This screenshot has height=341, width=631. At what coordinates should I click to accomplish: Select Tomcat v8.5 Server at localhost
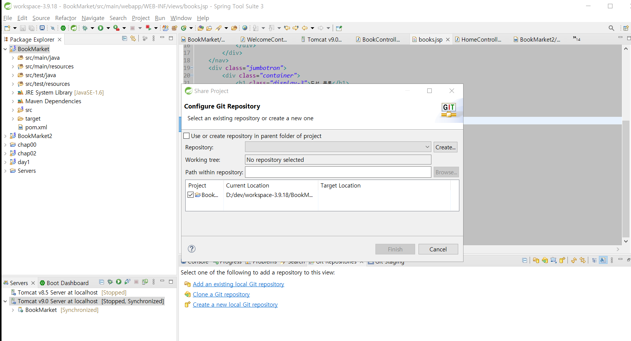point(68,293)
